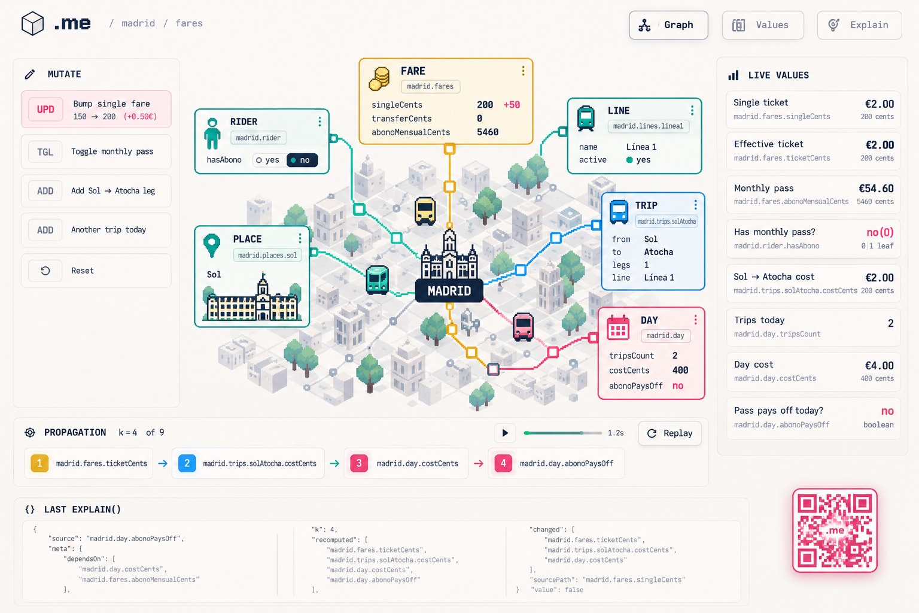Click the DAY calendar icon
The height and width of the screenshot is (613, 919).
[618, 327]
